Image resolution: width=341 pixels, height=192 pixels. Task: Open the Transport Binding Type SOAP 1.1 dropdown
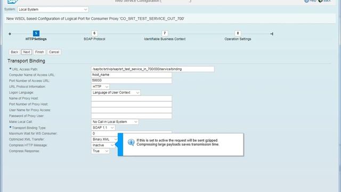tap(103, 127)
